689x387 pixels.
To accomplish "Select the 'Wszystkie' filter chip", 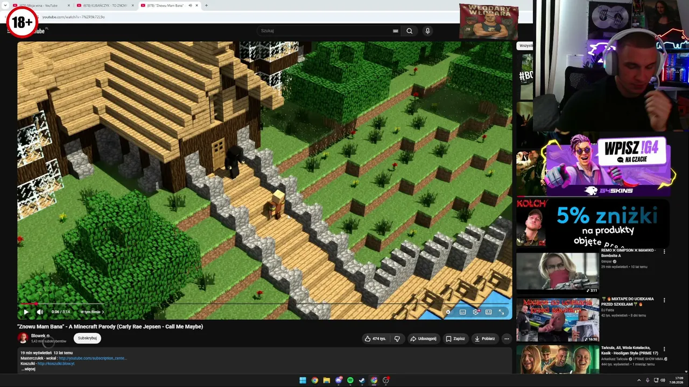I will tap(526, 46).
